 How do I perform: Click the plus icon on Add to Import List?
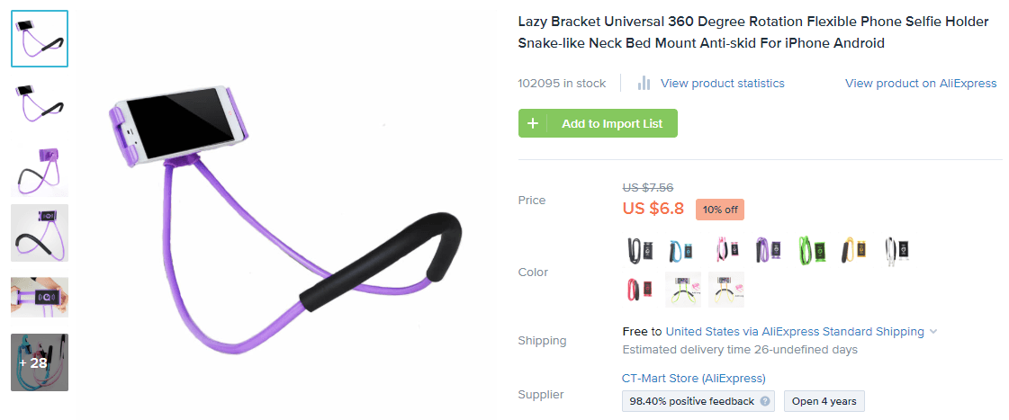[533, 123]
